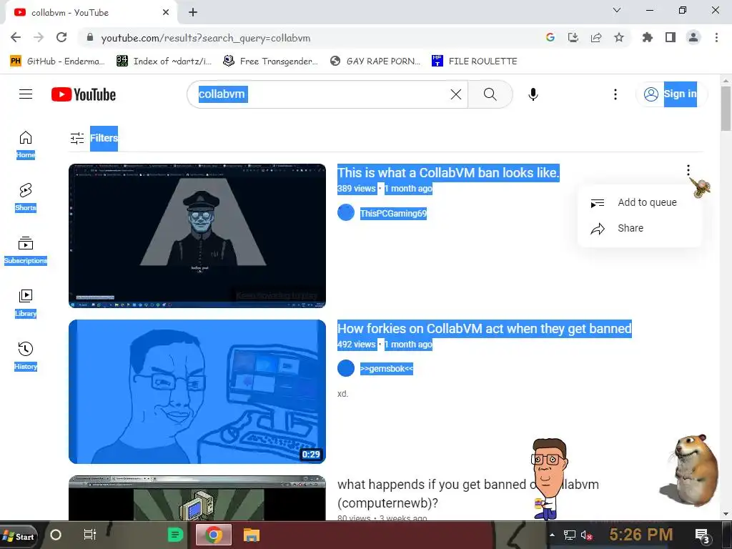Open 'what happends if you get banned' video title

click(x=468, y=494)
